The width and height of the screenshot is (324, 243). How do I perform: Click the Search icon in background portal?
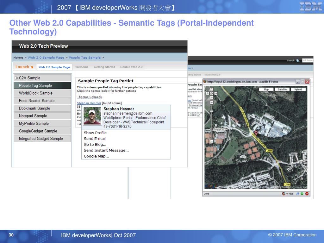pos(297,60)
